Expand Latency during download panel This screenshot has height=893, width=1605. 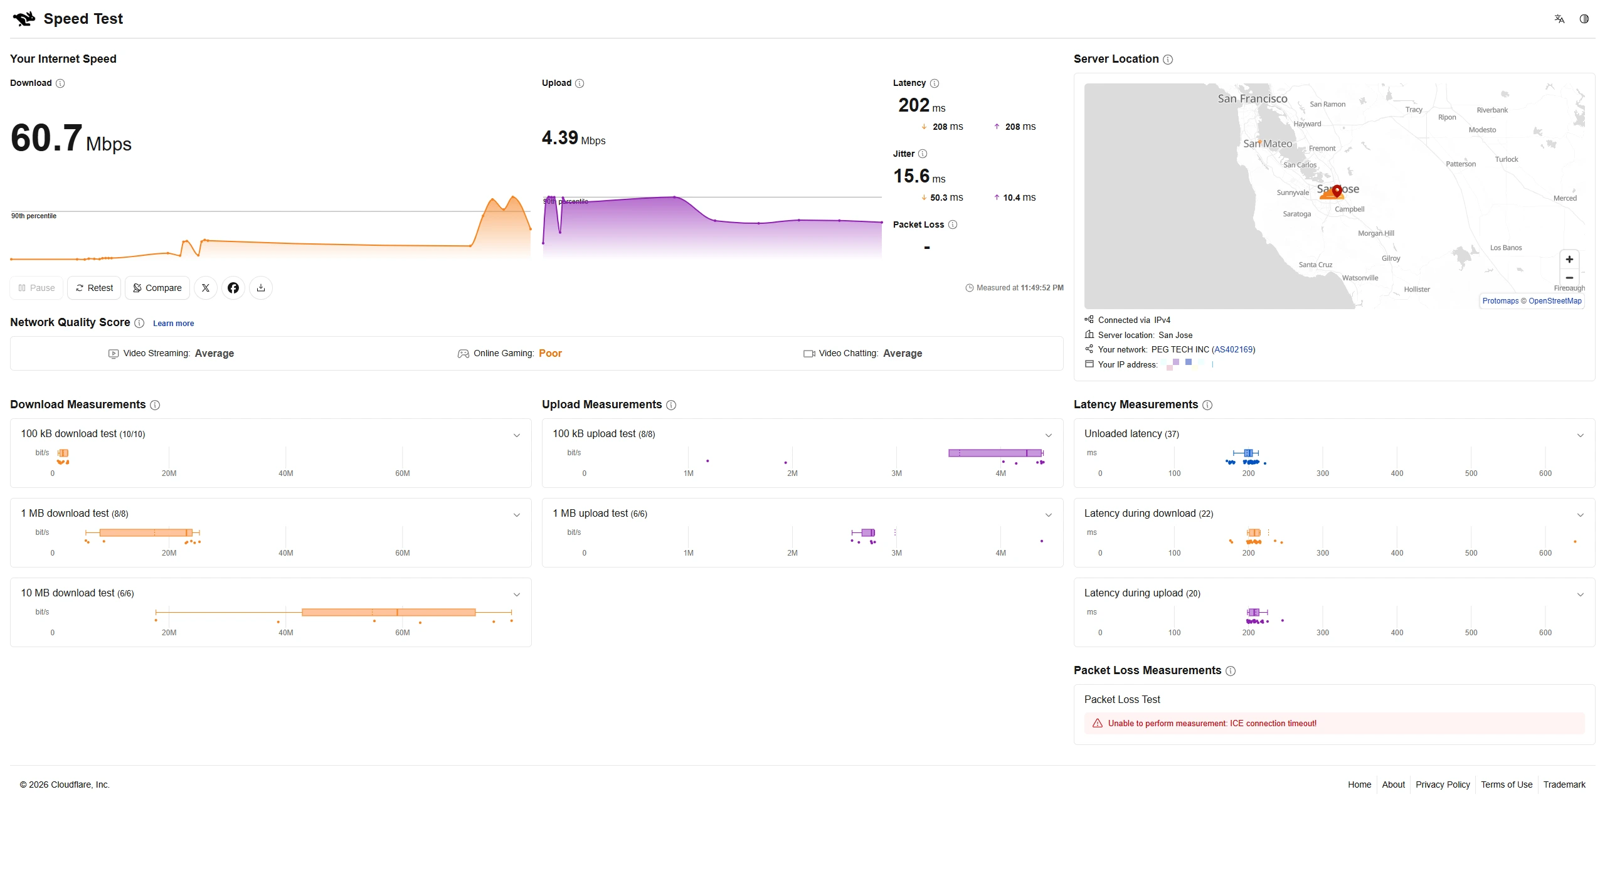(x=1581, y=515)
